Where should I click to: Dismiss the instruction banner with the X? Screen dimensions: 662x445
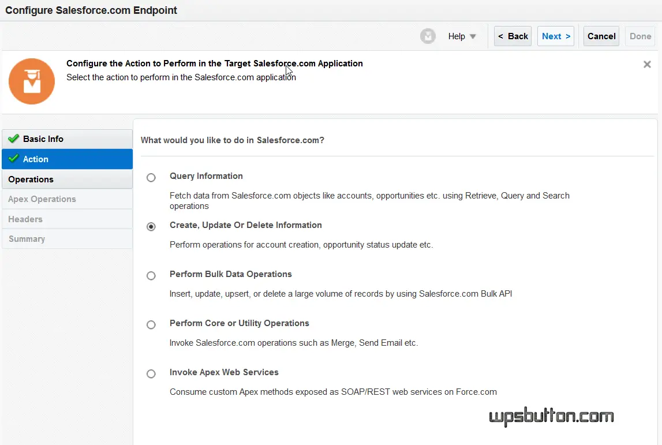[647, 64]
